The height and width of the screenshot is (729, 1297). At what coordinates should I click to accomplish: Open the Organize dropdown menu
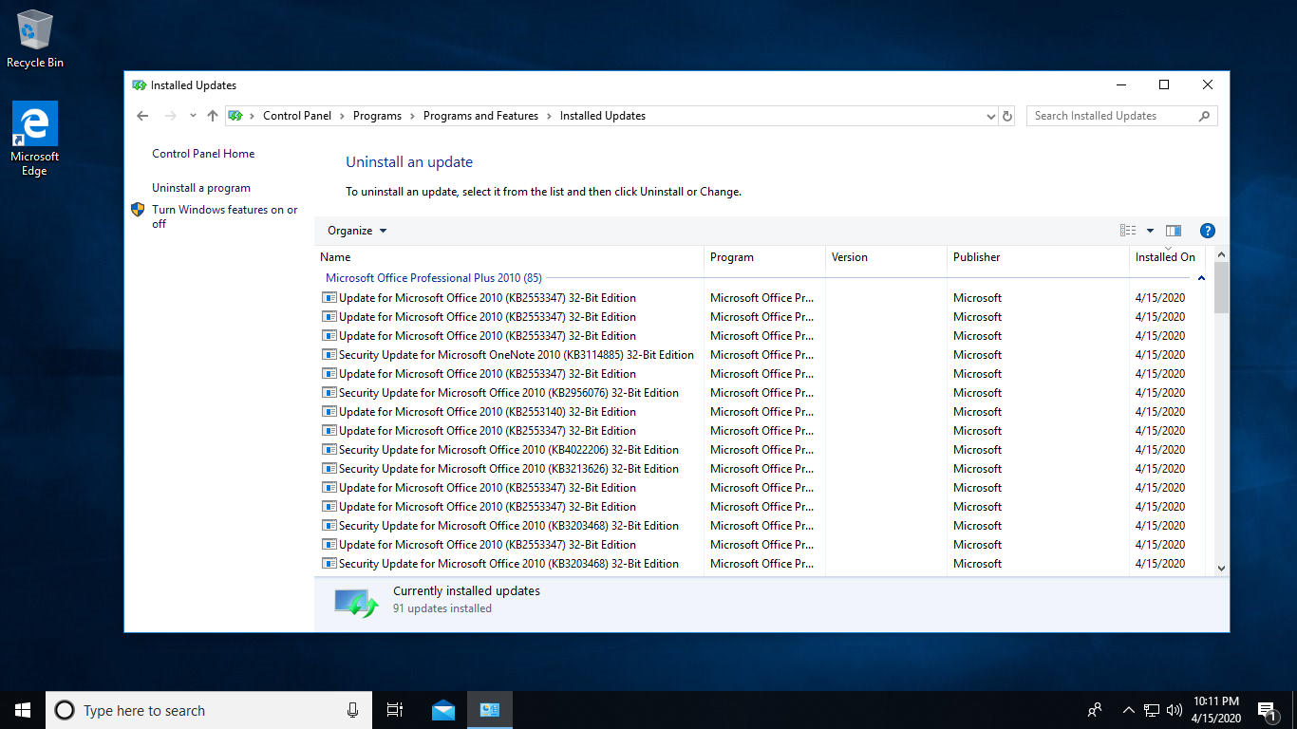point(357,231)
